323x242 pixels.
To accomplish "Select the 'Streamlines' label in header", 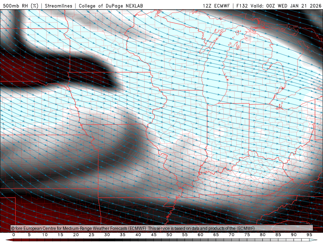I will click(59, 6).
